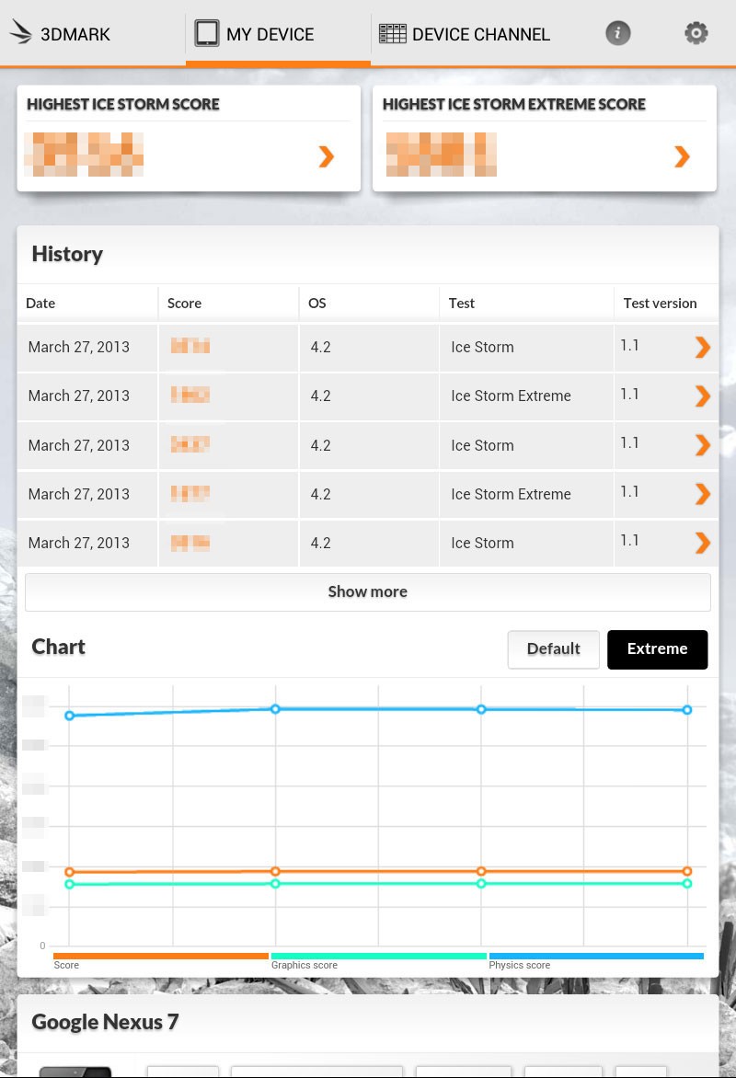Switch chart to Default
Screen dimensions: 736x1078
tap(554, 649)
